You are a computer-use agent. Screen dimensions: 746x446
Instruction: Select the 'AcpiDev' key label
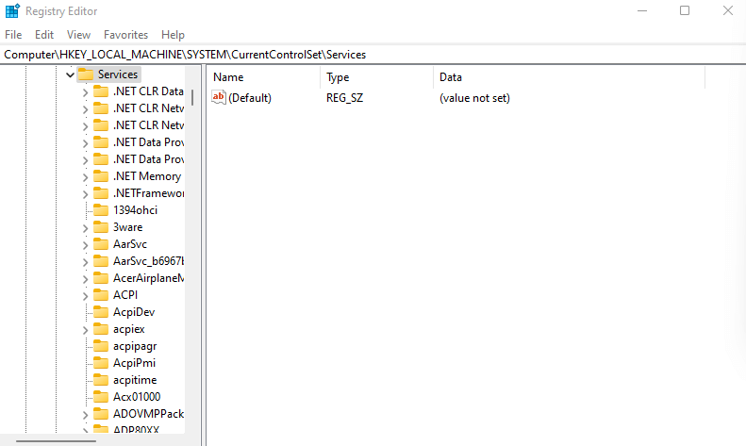tap(134, 312)
